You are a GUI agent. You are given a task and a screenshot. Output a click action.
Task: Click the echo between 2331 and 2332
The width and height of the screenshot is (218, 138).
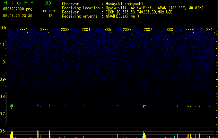pyautogui.click(x=38, y=105)
